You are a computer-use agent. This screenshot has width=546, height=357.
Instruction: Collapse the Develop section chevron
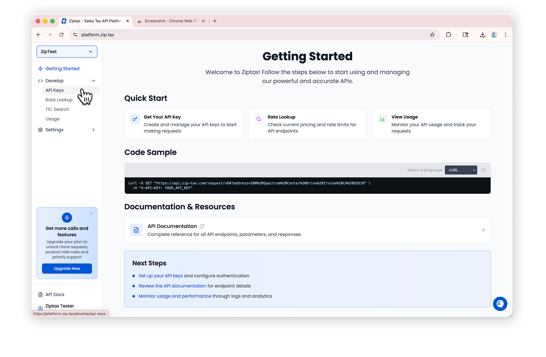[94, 80]
